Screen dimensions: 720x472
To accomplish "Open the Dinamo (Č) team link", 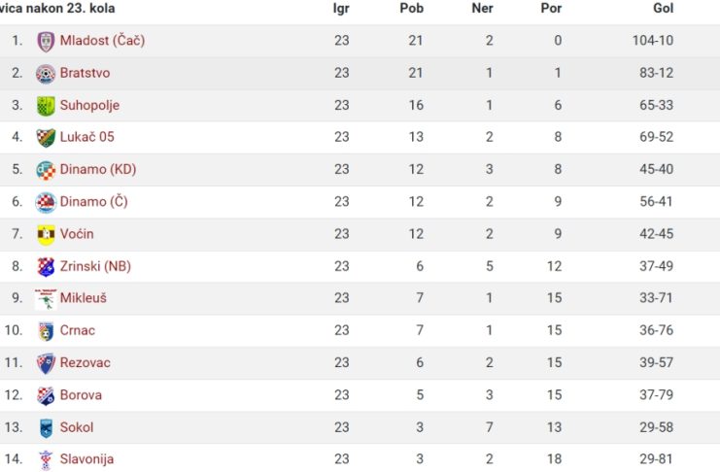I will [x=93, y=202].
